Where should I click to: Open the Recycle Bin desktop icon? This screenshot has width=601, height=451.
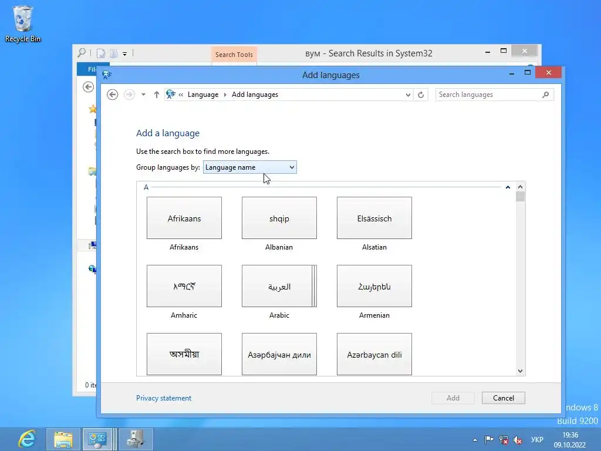[23, 23]
